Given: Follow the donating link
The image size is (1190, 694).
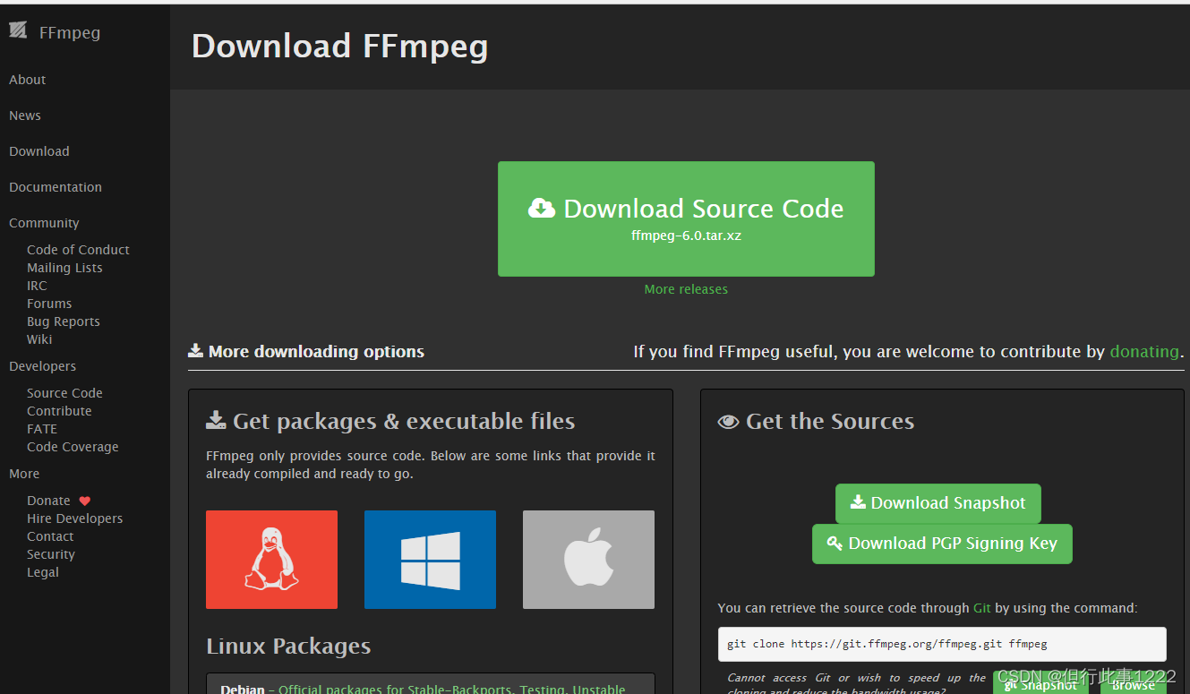Looking at the screenshot, I should pyautogui.click(x=1144, y=352).
